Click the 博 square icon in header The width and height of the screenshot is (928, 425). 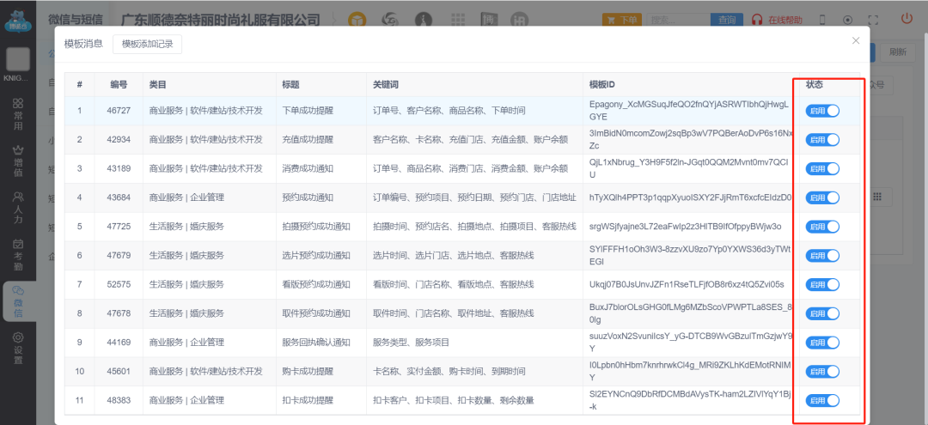[x=488, y=20]
